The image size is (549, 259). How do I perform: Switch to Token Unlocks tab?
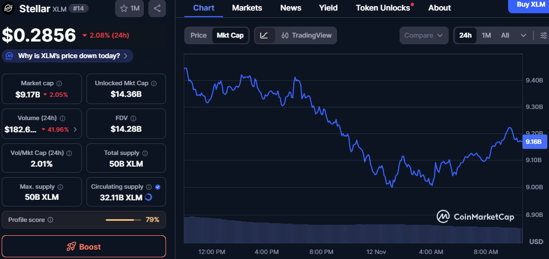(x=383, y=8)
